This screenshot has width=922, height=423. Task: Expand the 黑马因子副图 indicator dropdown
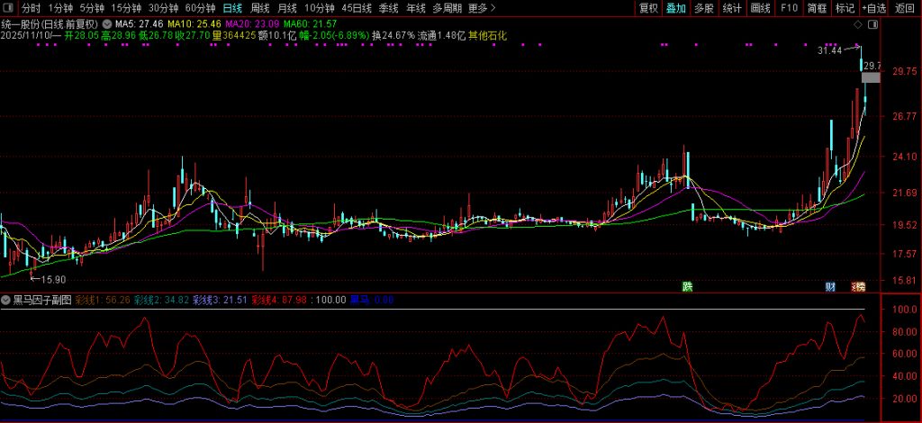pos(6,300)
